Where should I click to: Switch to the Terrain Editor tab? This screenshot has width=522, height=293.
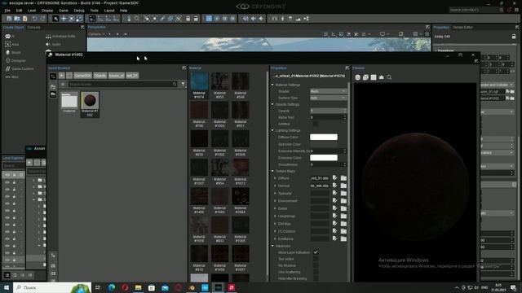(x=462, y=27)
